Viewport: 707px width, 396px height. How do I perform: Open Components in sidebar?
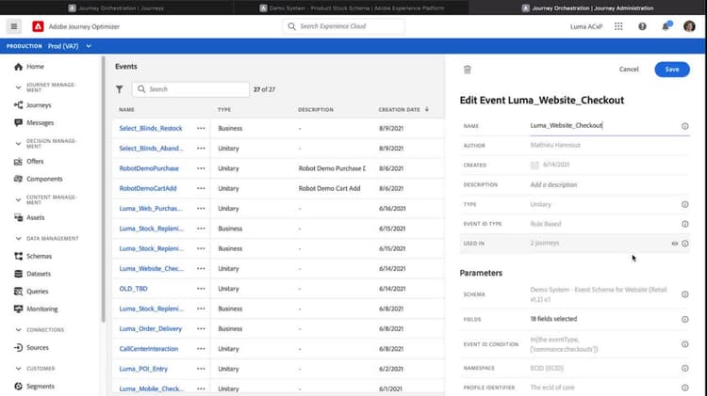pos(39,179)
